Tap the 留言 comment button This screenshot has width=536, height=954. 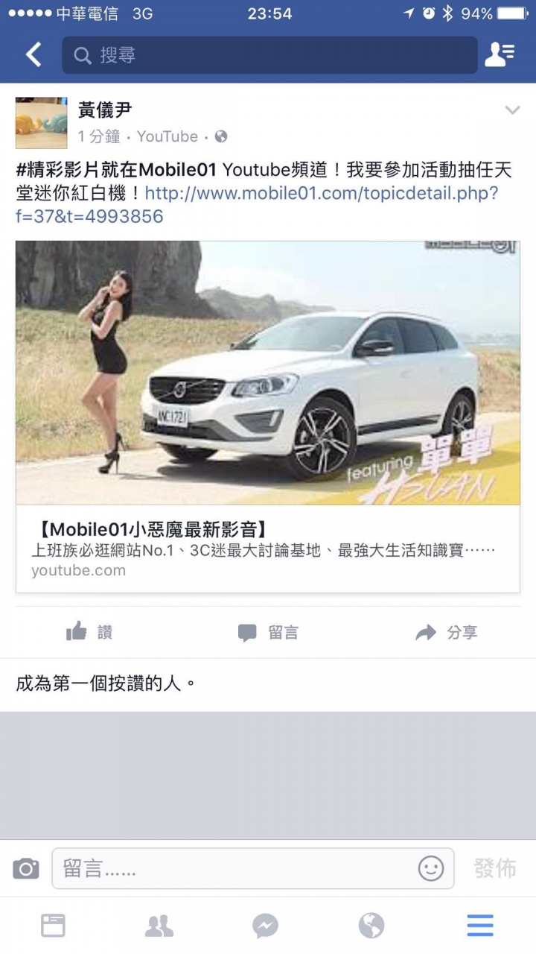pos(268,633)
